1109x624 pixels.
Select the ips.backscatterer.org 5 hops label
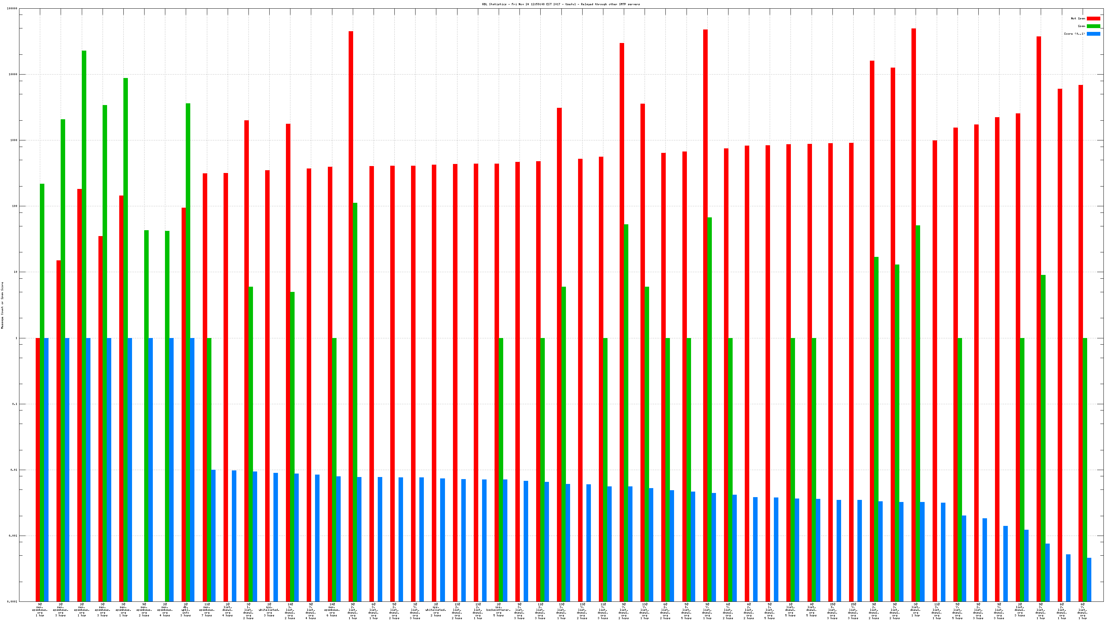coord(499,610)
